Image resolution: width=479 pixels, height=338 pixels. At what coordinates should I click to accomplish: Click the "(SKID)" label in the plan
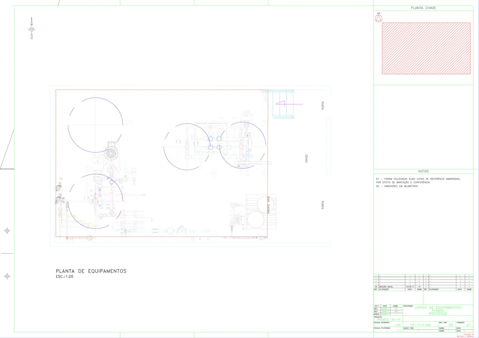point(307,159)
